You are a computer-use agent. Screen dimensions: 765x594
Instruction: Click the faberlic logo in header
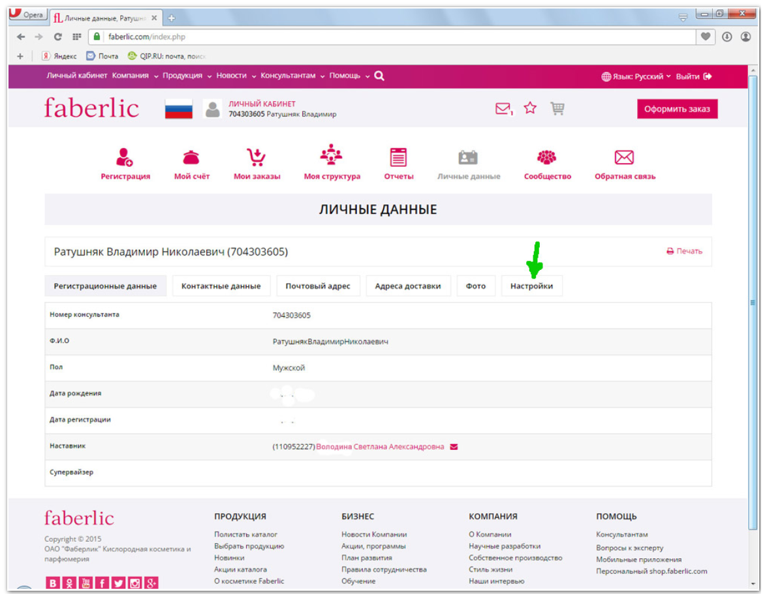92,108
